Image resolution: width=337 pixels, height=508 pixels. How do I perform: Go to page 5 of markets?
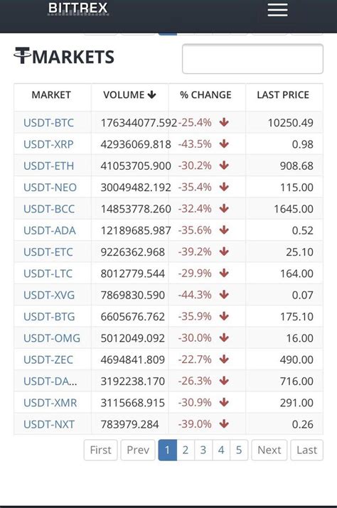coord(239,450)
